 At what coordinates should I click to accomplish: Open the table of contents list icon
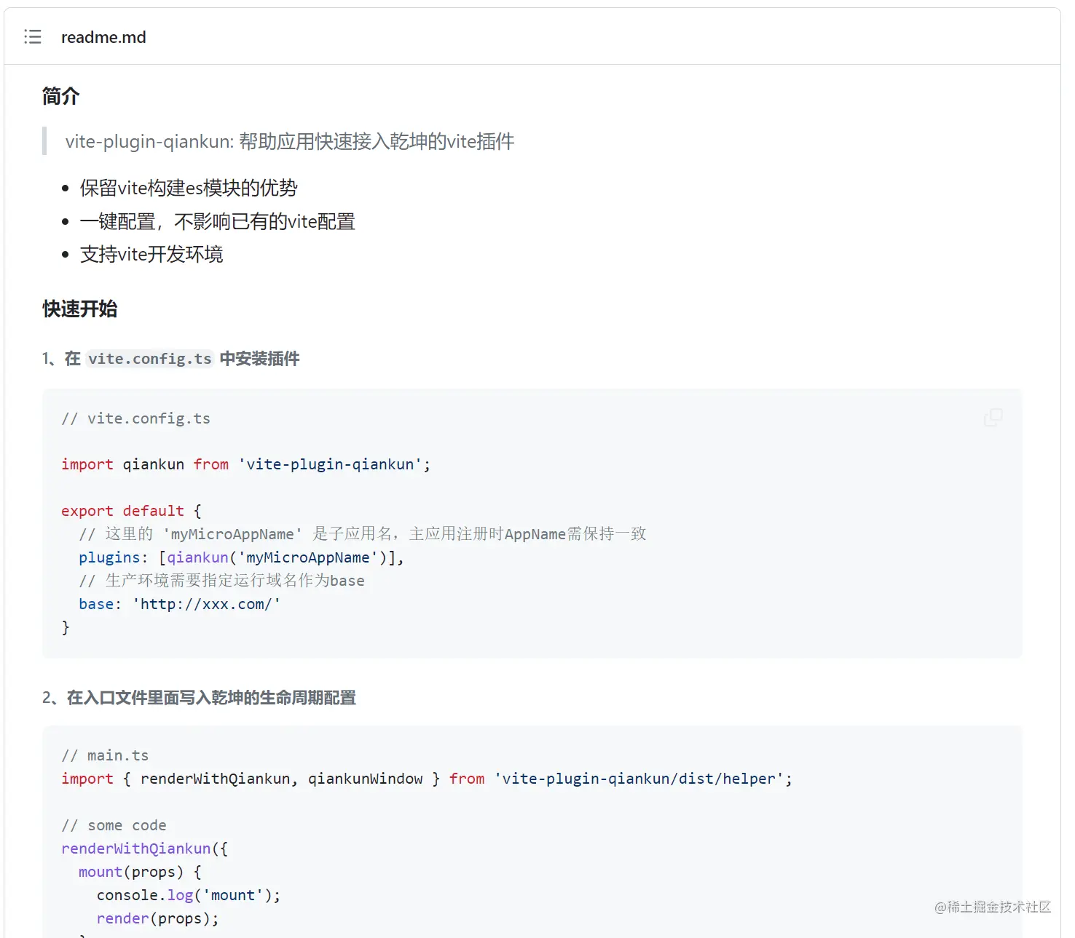click(32, 36)
